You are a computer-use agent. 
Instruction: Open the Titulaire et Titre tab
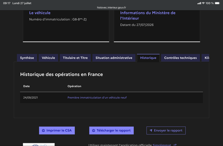tap(75, 58)
